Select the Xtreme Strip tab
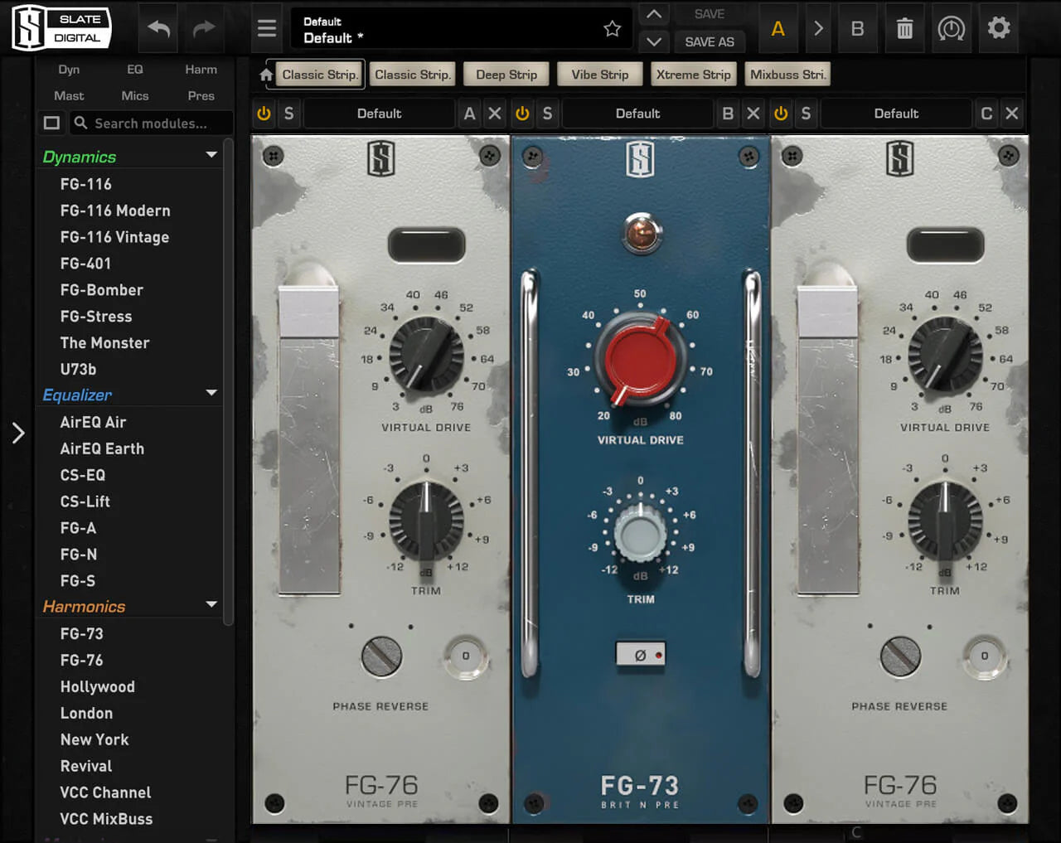Viewport: 1061px width, 843px height. [694, 75]
